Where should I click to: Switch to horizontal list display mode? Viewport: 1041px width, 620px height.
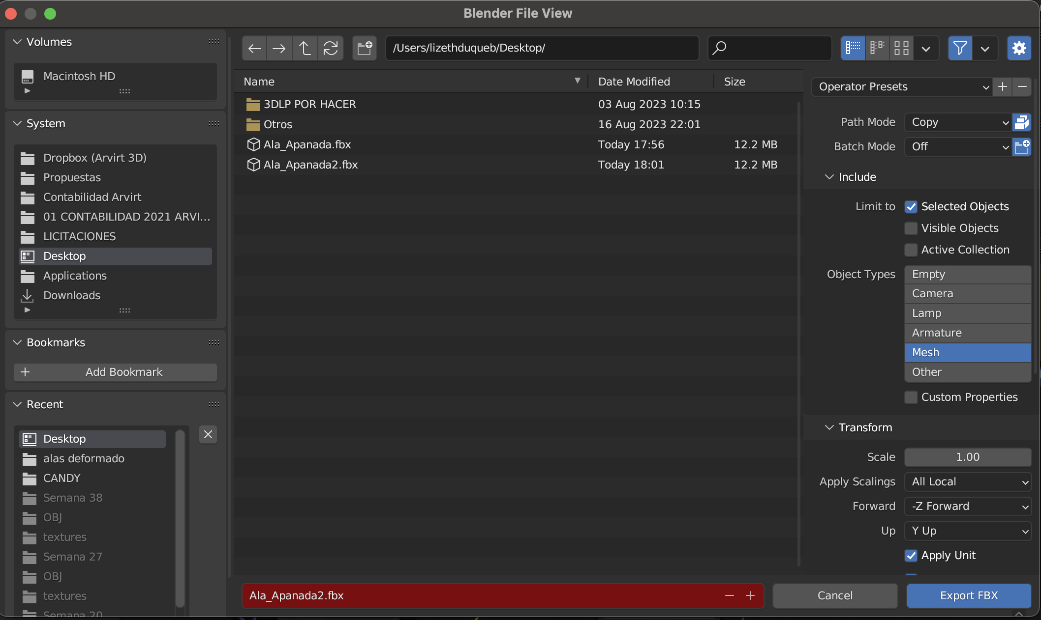coord(877,48)
